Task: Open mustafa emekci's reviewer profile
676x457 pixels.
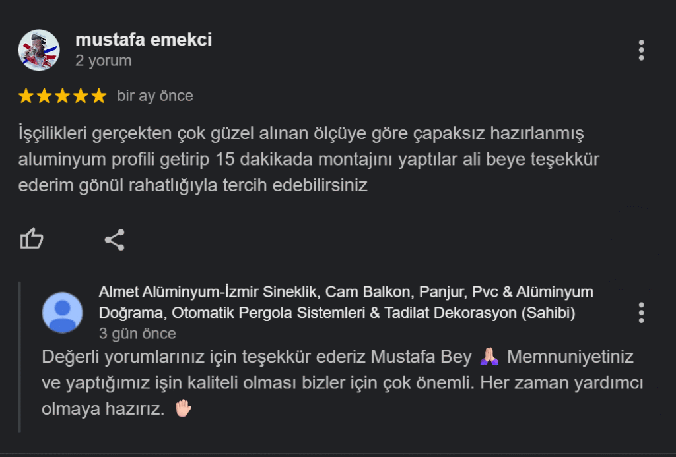Action: (143, 40)
